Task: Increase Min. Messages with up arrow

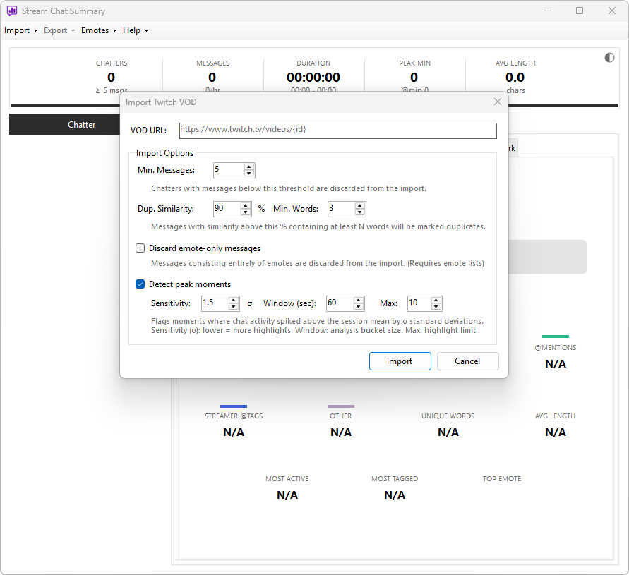Action: click(x=249, y=167)
